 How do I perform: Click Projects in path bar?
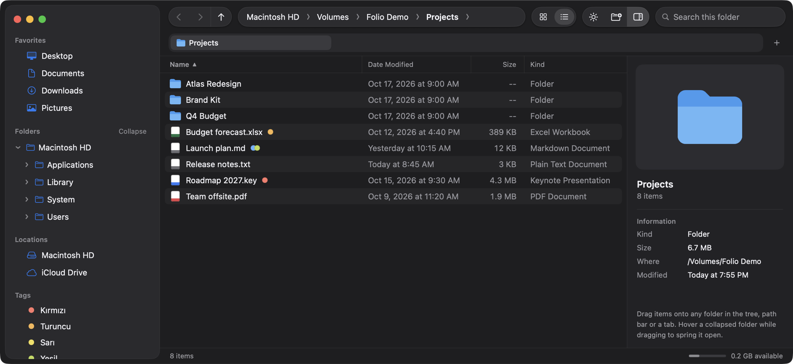pos(442,17)
